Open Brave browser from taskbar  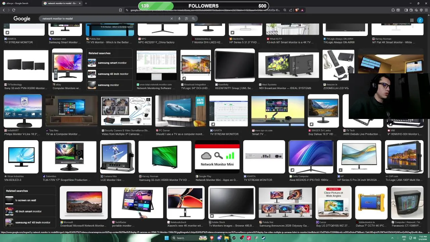212,238
